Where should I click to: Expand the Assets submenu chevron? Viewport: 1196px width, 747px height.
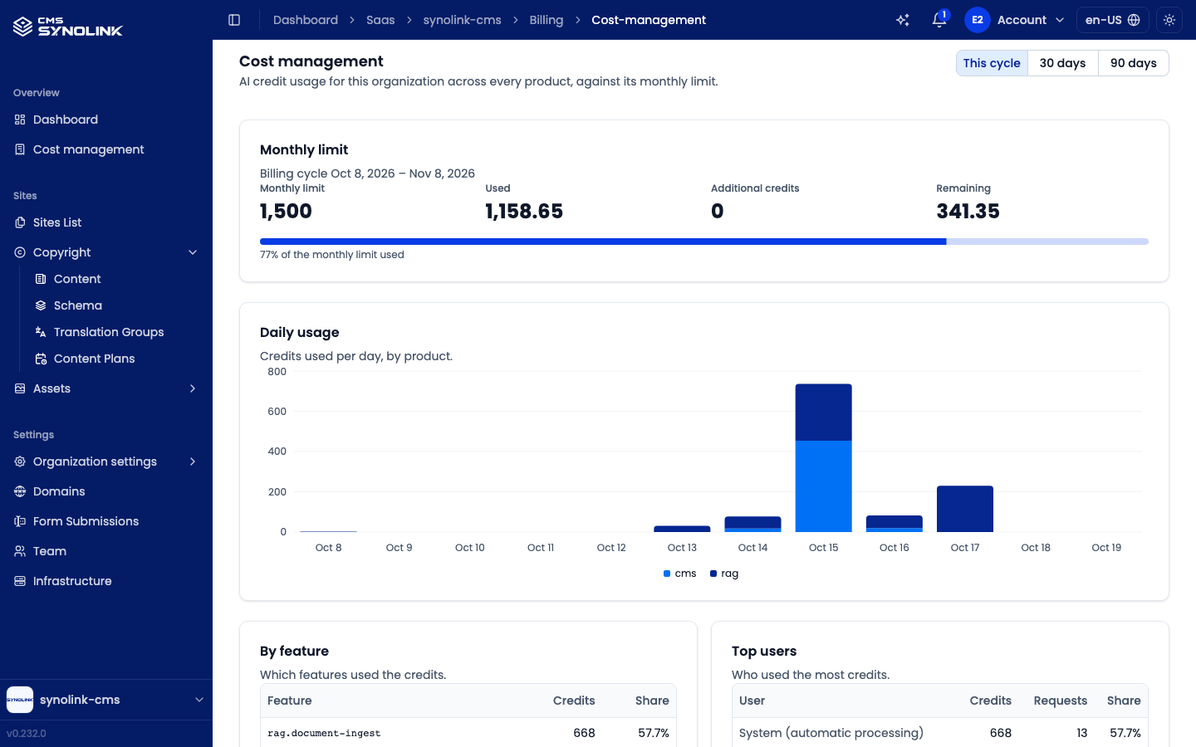click(193, 388)
